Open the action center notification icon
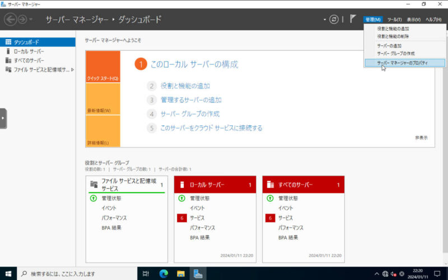 coord(437,274)
